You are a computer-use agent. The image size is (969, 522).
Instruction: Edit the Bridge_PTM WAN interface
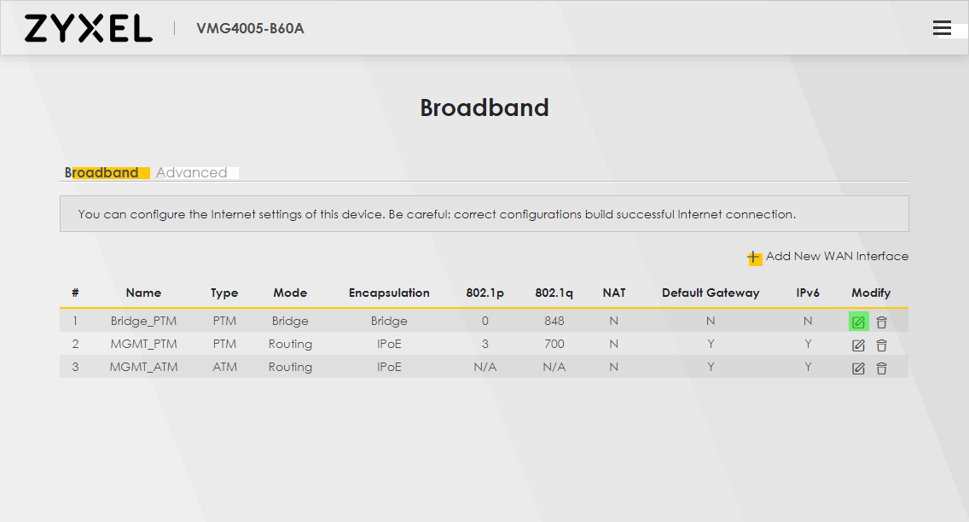pos(858,322)
